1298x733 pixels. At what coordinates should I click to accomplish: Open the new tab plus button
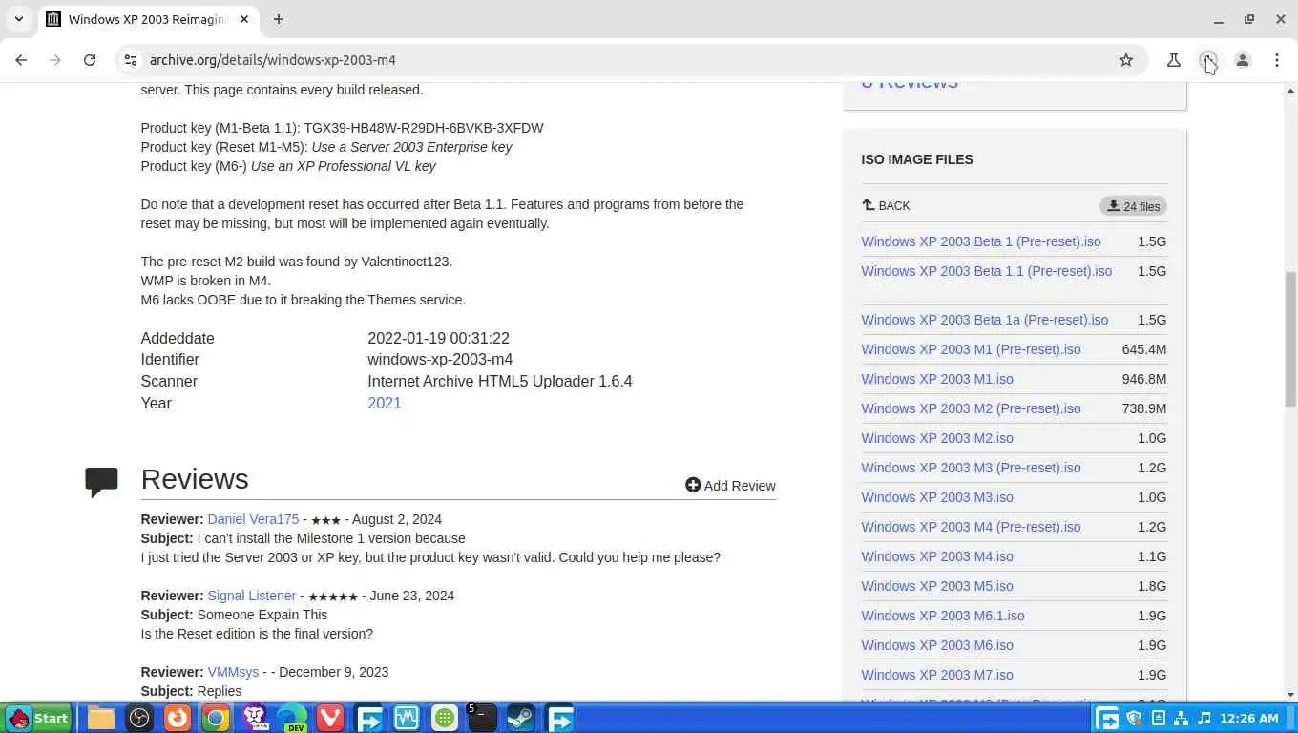pyautogui.click(x=279, y=19)
